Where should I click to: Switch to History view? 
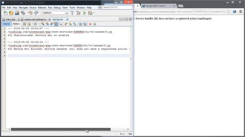(16, 24)
